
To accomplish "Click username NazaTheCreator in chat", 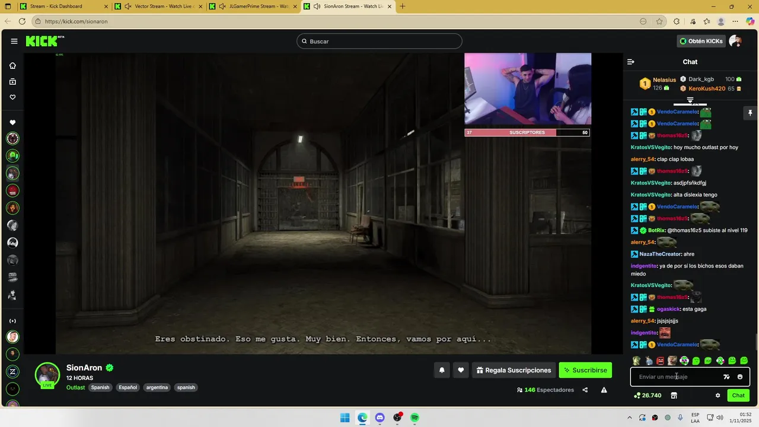I will (x=661, y=254).
